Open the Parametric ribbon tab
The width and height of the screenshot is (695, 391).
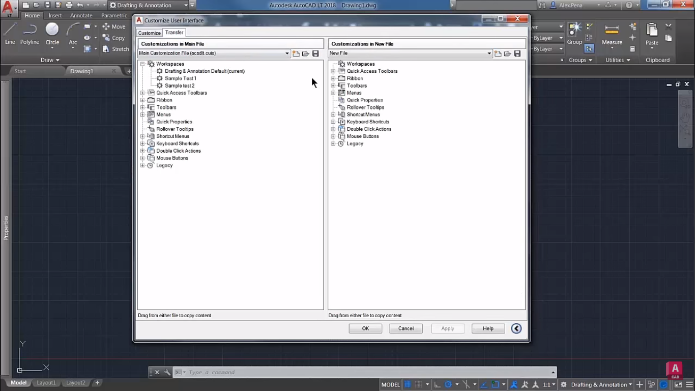[114, 15]
